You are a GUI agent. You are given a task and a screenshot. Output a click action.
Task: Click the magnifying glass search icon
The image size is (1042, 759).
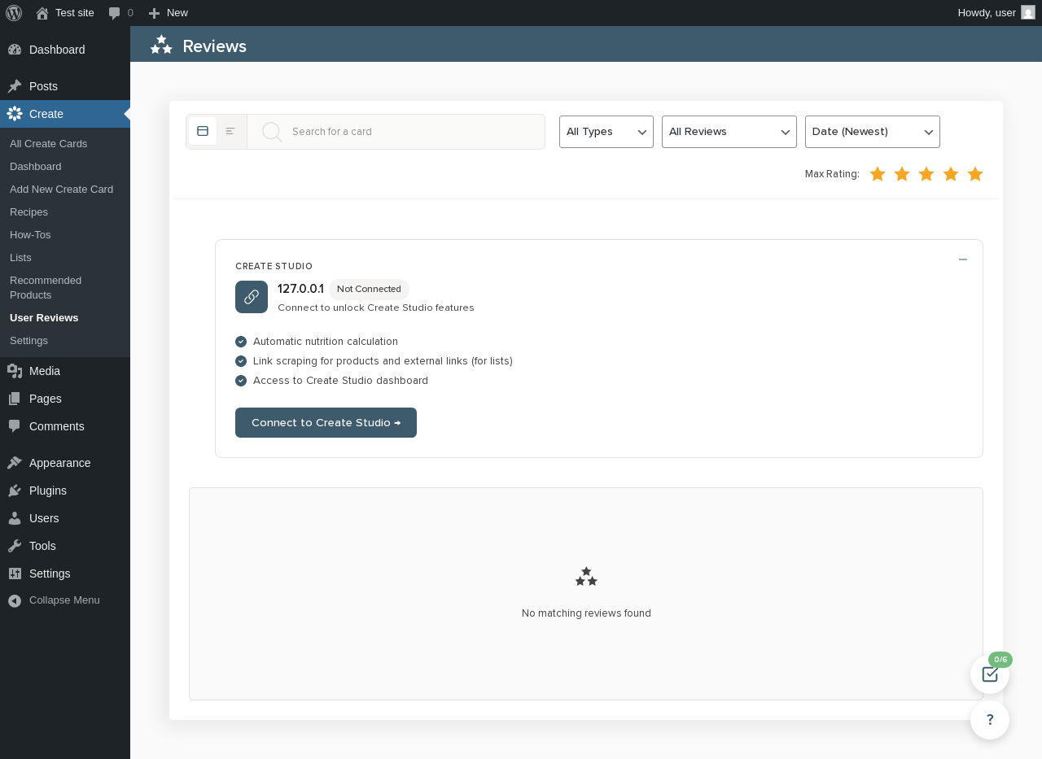click(x=272, y=132)
